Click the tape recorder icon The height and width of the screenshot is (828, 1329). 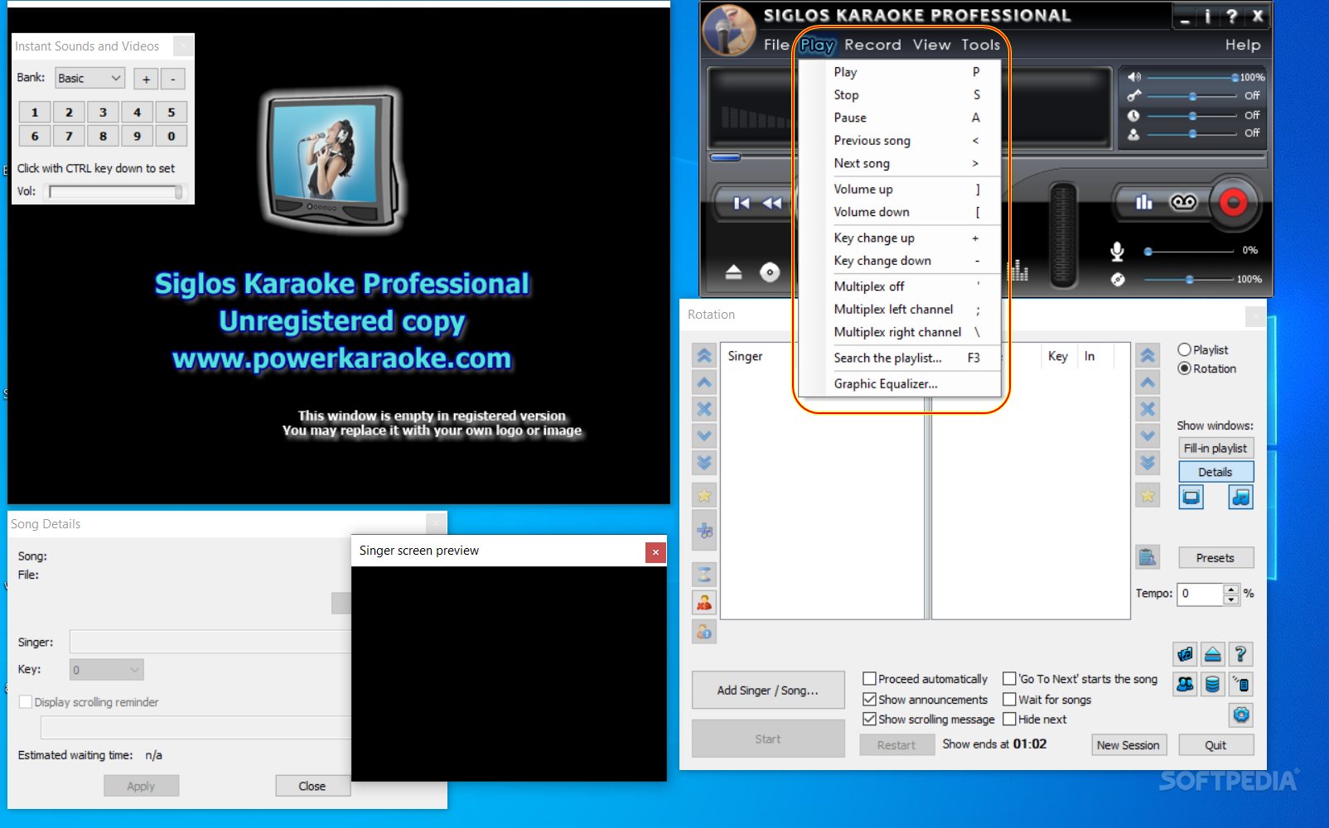pos(1183,202)
